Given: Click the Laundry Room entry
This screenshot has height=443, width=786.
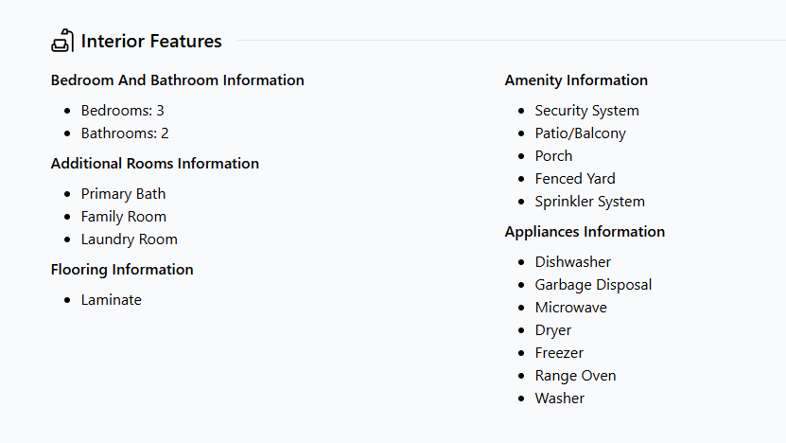Looking at the screenshot, I should [129, 239].
